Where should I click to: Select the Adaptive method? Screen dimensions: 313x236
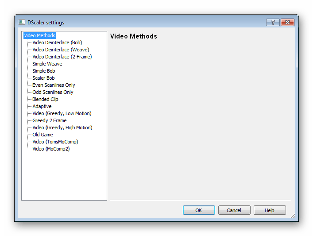point(42,106)
